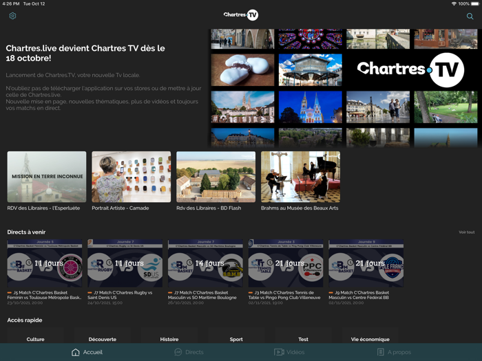Click the clock icon on Rugby match card
Screen dimensions: 482x361
tap(109, 263)
